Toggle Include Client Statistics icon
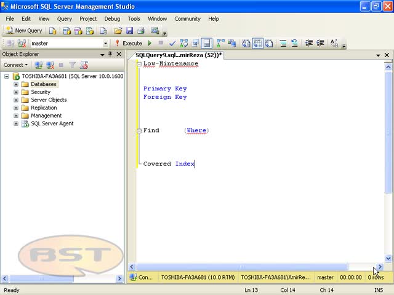The height and width of the screenshot is (295, 394). pyautogui.click(x=231, y=44)
